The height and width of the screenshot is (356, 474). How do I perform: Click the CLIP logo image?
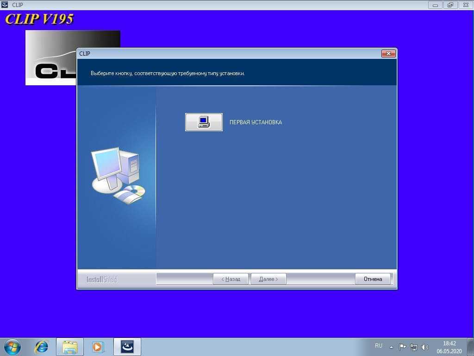coord(51,58)
